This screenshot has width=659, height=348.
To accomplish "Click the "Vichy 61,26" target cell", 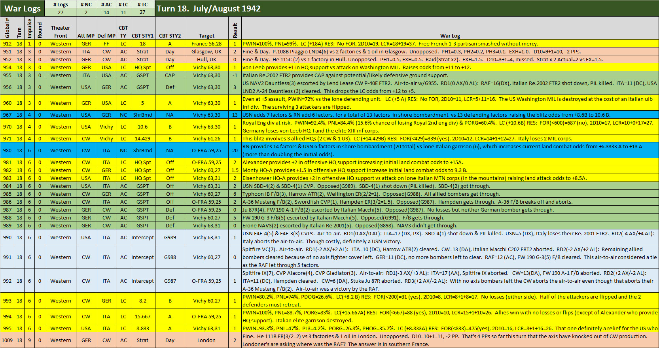I will pyautogui.click(x=206, y=138).
